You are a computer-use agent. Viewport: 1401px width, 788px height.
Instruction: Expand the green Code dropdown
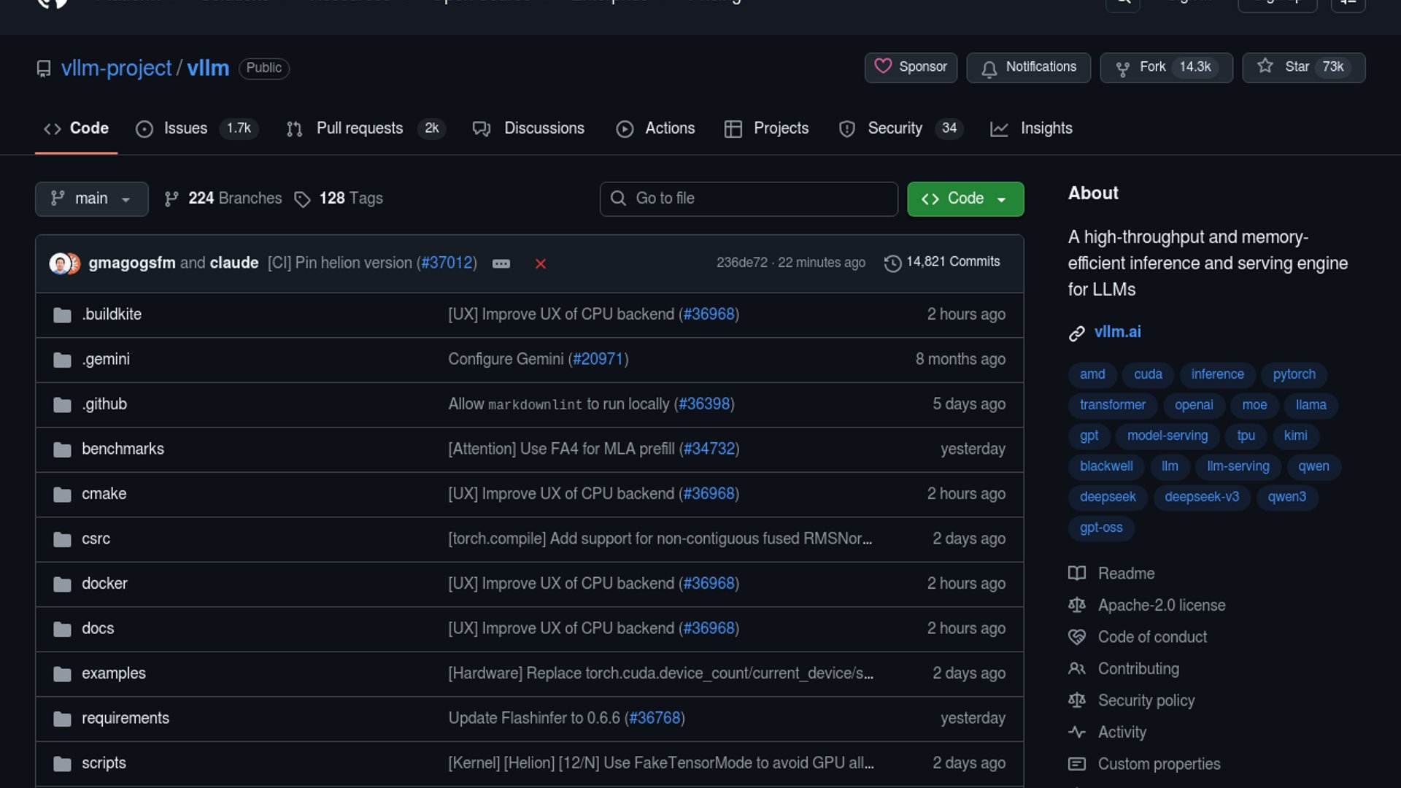tap(965, 198)
